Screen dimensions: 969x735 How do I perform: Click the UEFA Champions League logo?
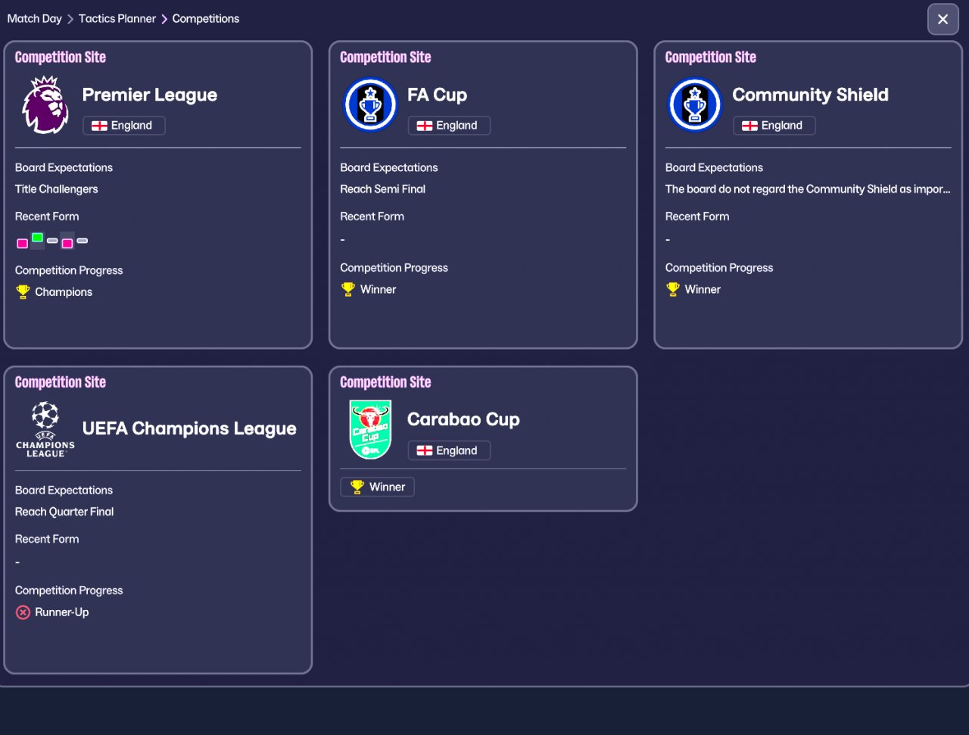[45, 428]
